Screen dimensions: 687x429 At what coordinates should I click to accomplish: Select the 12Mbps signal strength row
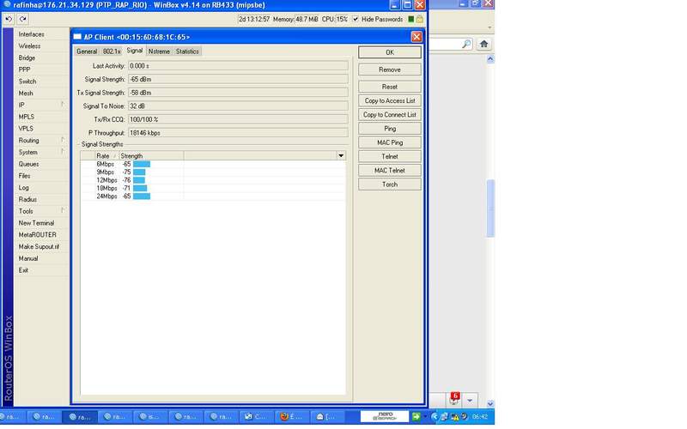(x=213, y=180)
